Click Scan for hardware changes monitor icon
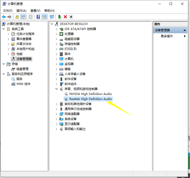 pyautogui.click(x=52, y=17)
